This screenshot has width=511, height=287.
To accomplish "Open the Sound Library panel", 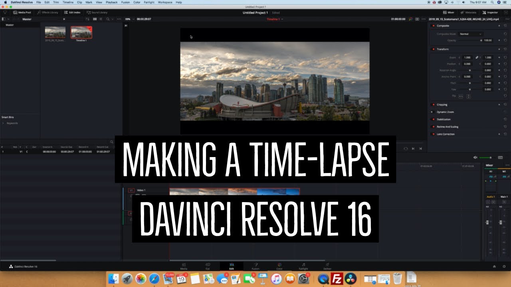I will pyautogui.click(x=97, y=12).
